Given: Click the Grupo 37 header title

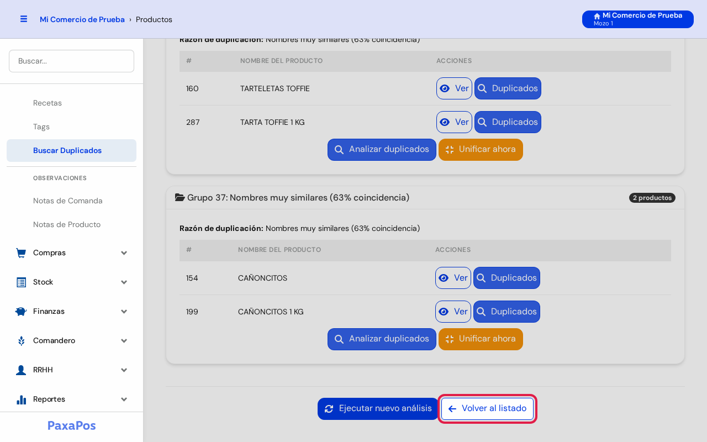Looking at the screenshot, I should 298,198.
